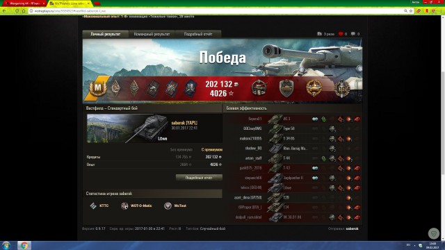The image size is (445, 250).
Task: Click the Подробный отчёт button under credits
Action: pyautogui.click(x=199, y=178)
